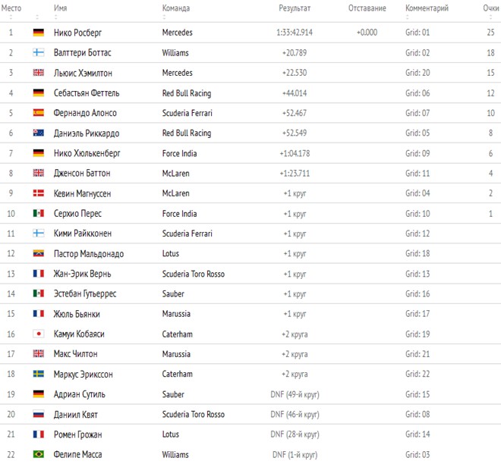Image resolution: width=501 pixels, height=464 pixels.
Task: Open driver link Льюис Хэмилтон
Action: coord(83,73)
